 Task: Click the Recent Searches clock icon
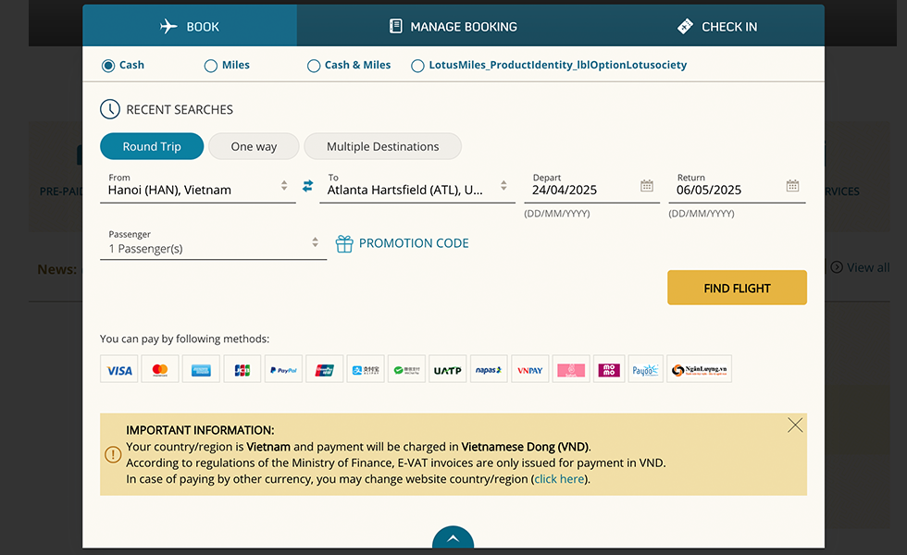[109, 109]
